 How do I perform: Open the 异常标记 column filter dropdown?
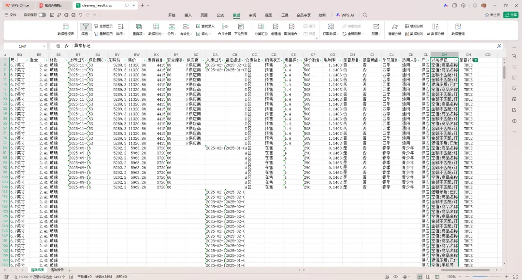(x=456, y=60)
